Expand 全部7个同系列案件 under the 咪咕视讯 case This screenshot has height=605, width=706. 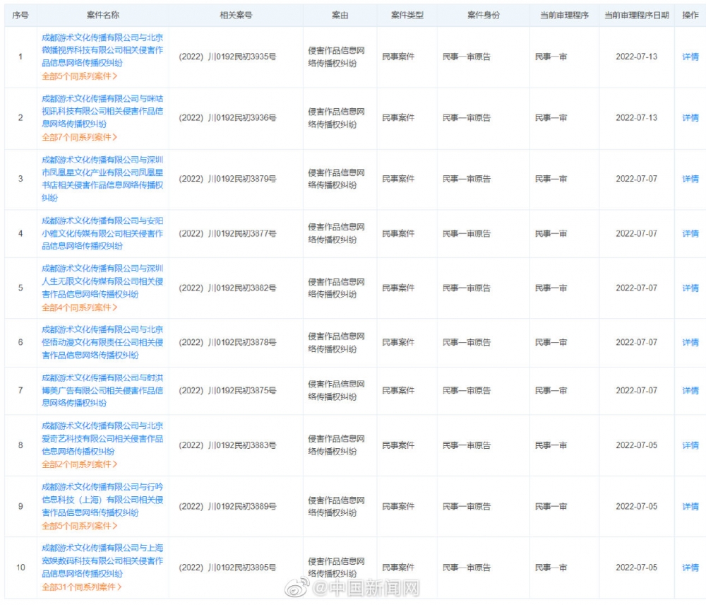[x=79, y=137]
